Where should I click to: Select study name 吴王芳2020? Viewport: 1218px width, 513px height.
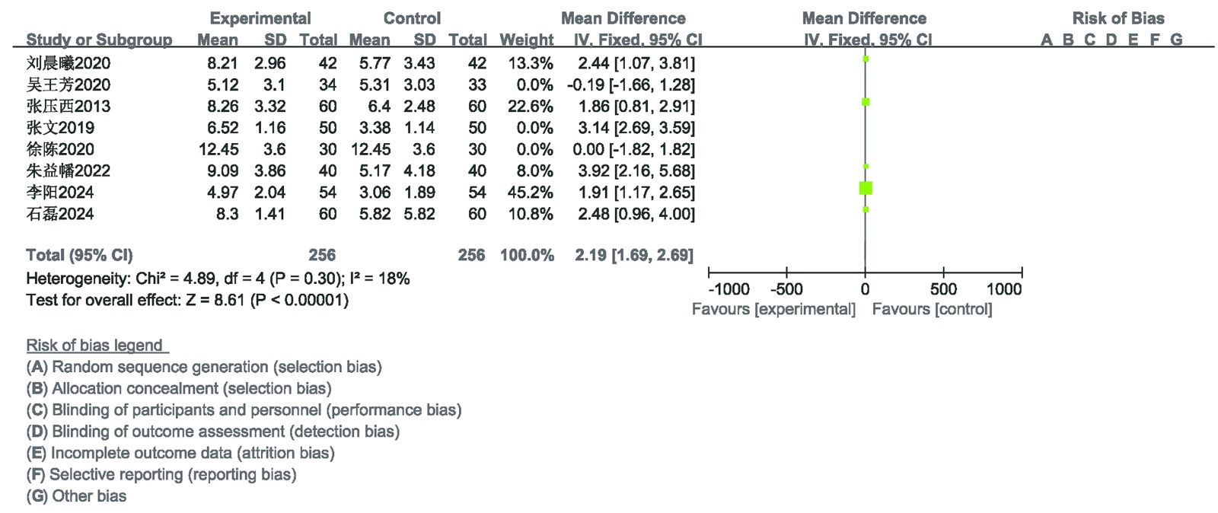(69, 84)
